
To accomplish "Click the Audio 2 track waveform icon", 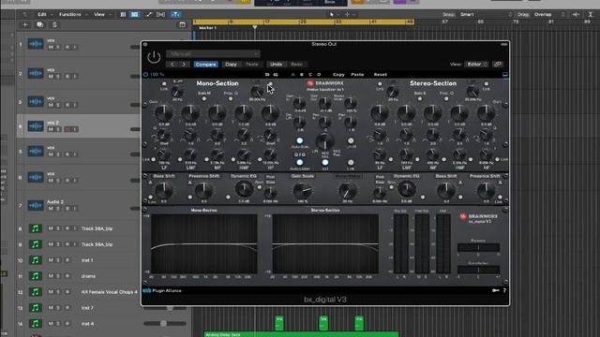I will pyautogui.click(x=36, y=206).
